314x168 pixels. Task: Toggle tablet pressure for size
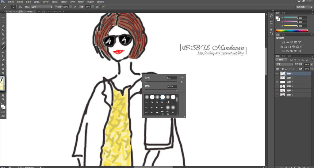[x=104, y=7]
